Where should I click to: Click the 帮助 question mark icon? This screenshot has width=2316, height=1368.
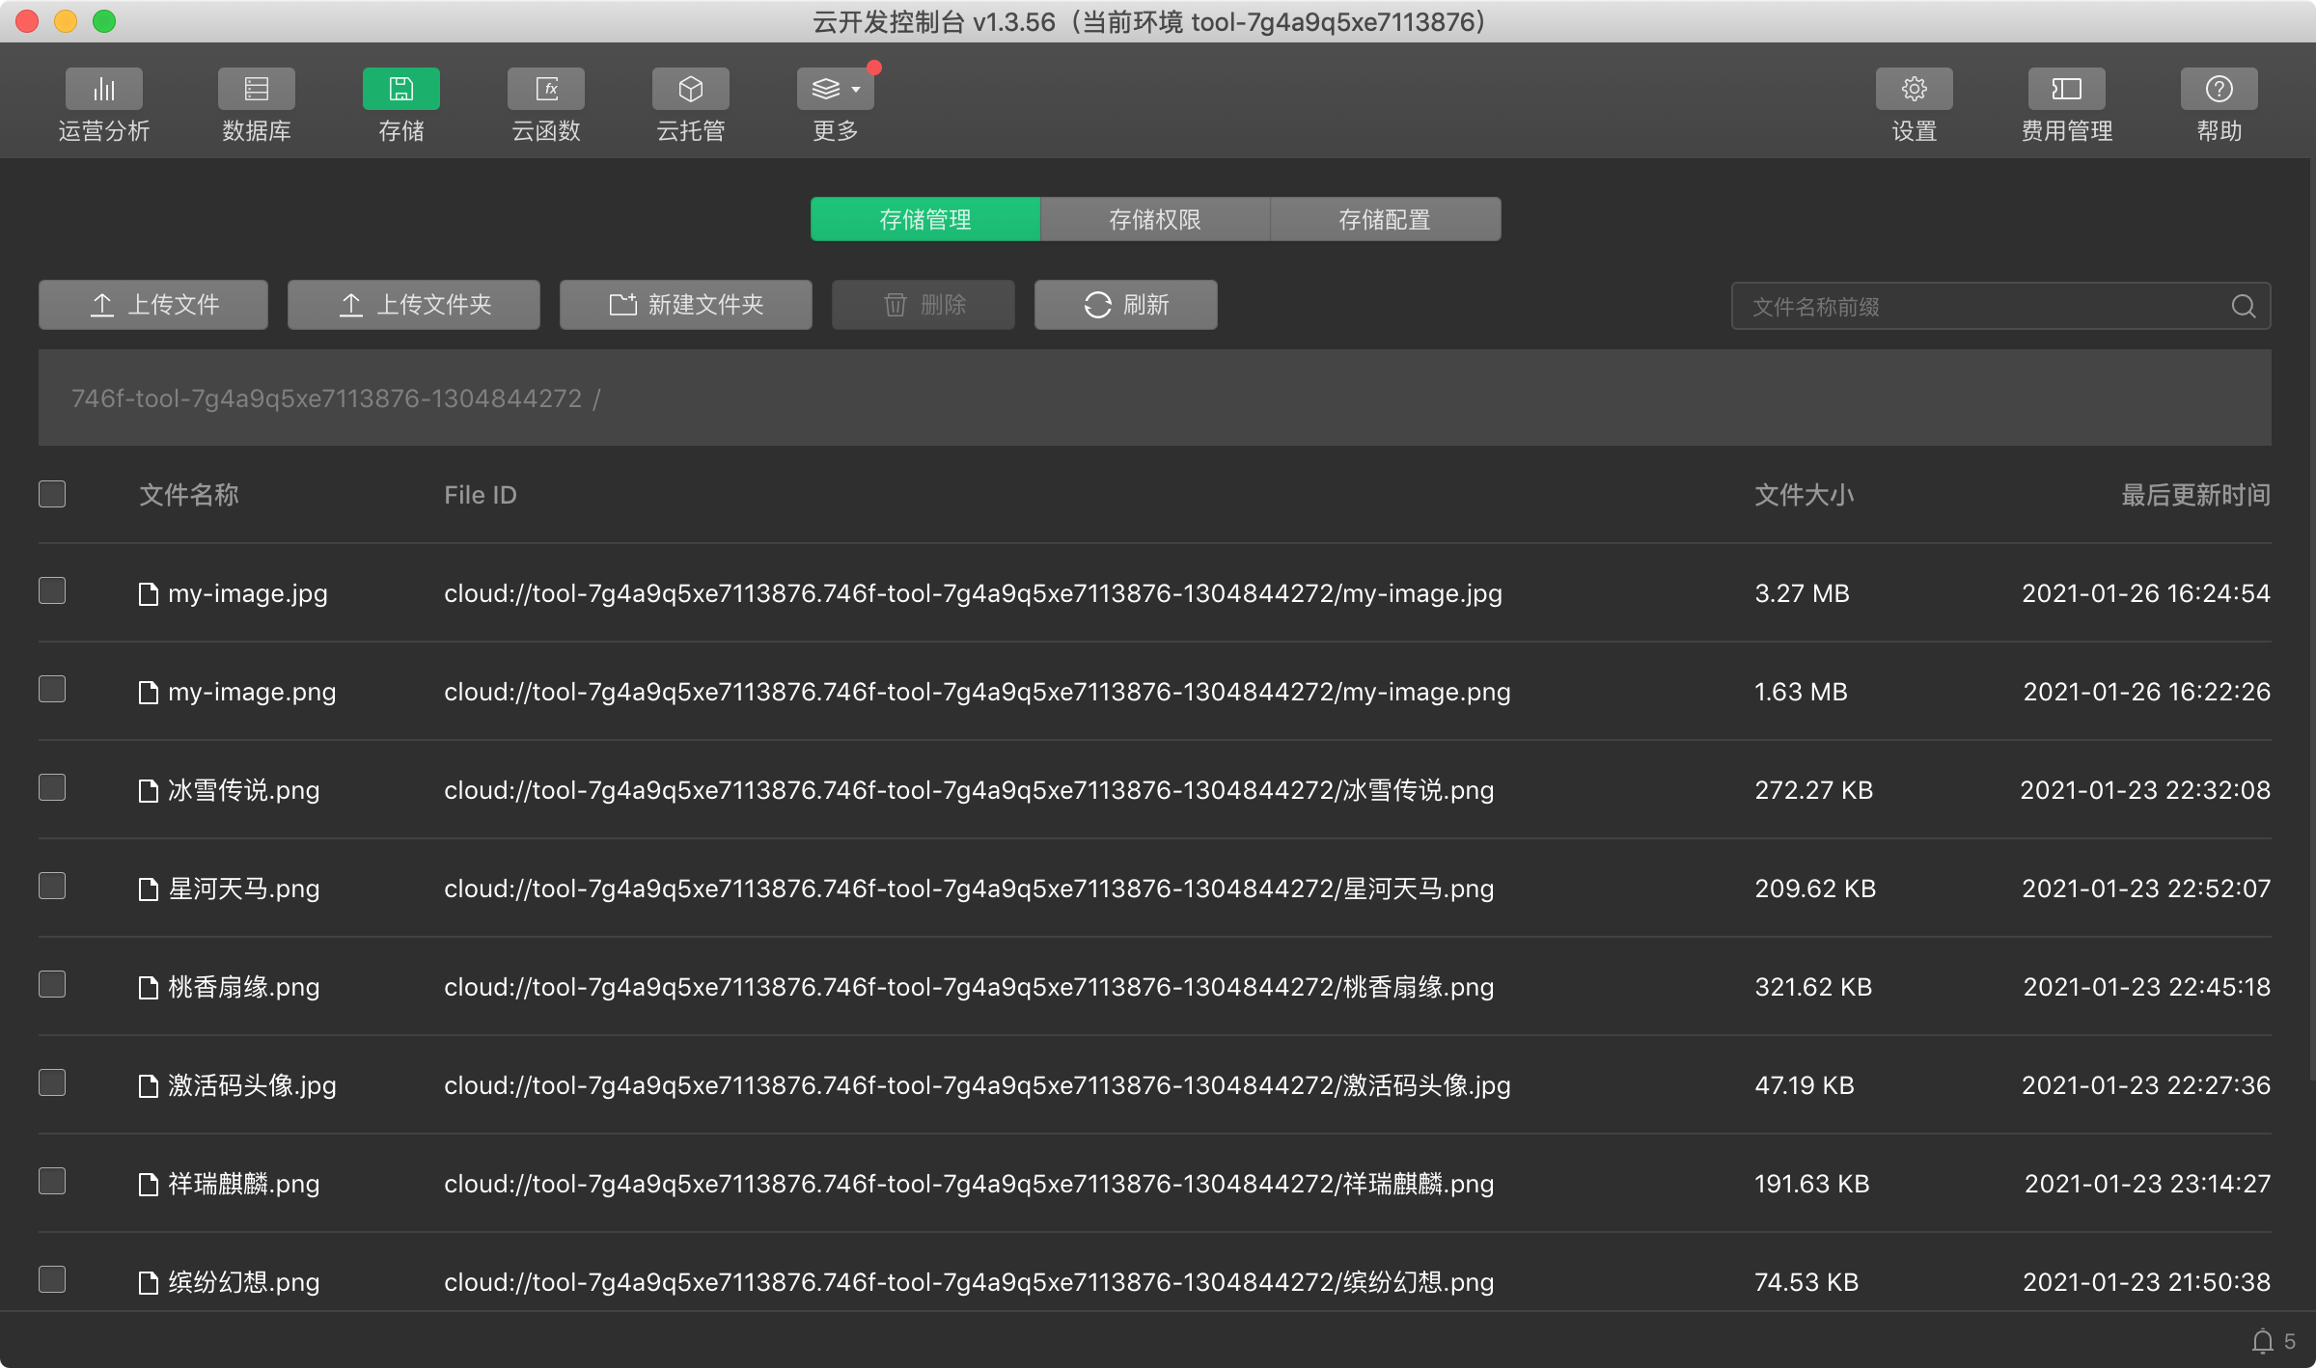point(2219,90)
